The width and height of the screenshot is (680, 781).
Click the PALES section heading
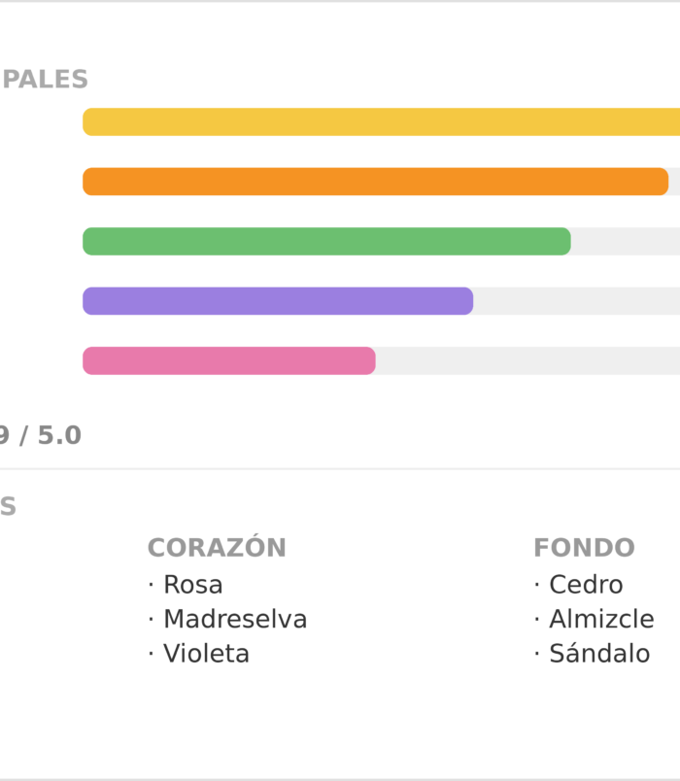[46, 80]
